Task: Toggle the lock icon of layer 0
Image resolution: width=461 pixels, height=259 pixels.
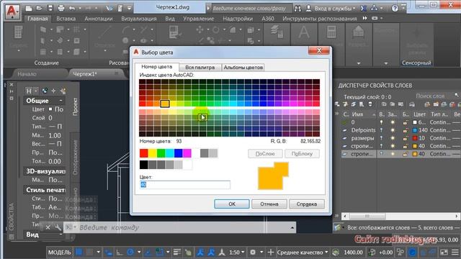Action: click(x=406, y=122)
